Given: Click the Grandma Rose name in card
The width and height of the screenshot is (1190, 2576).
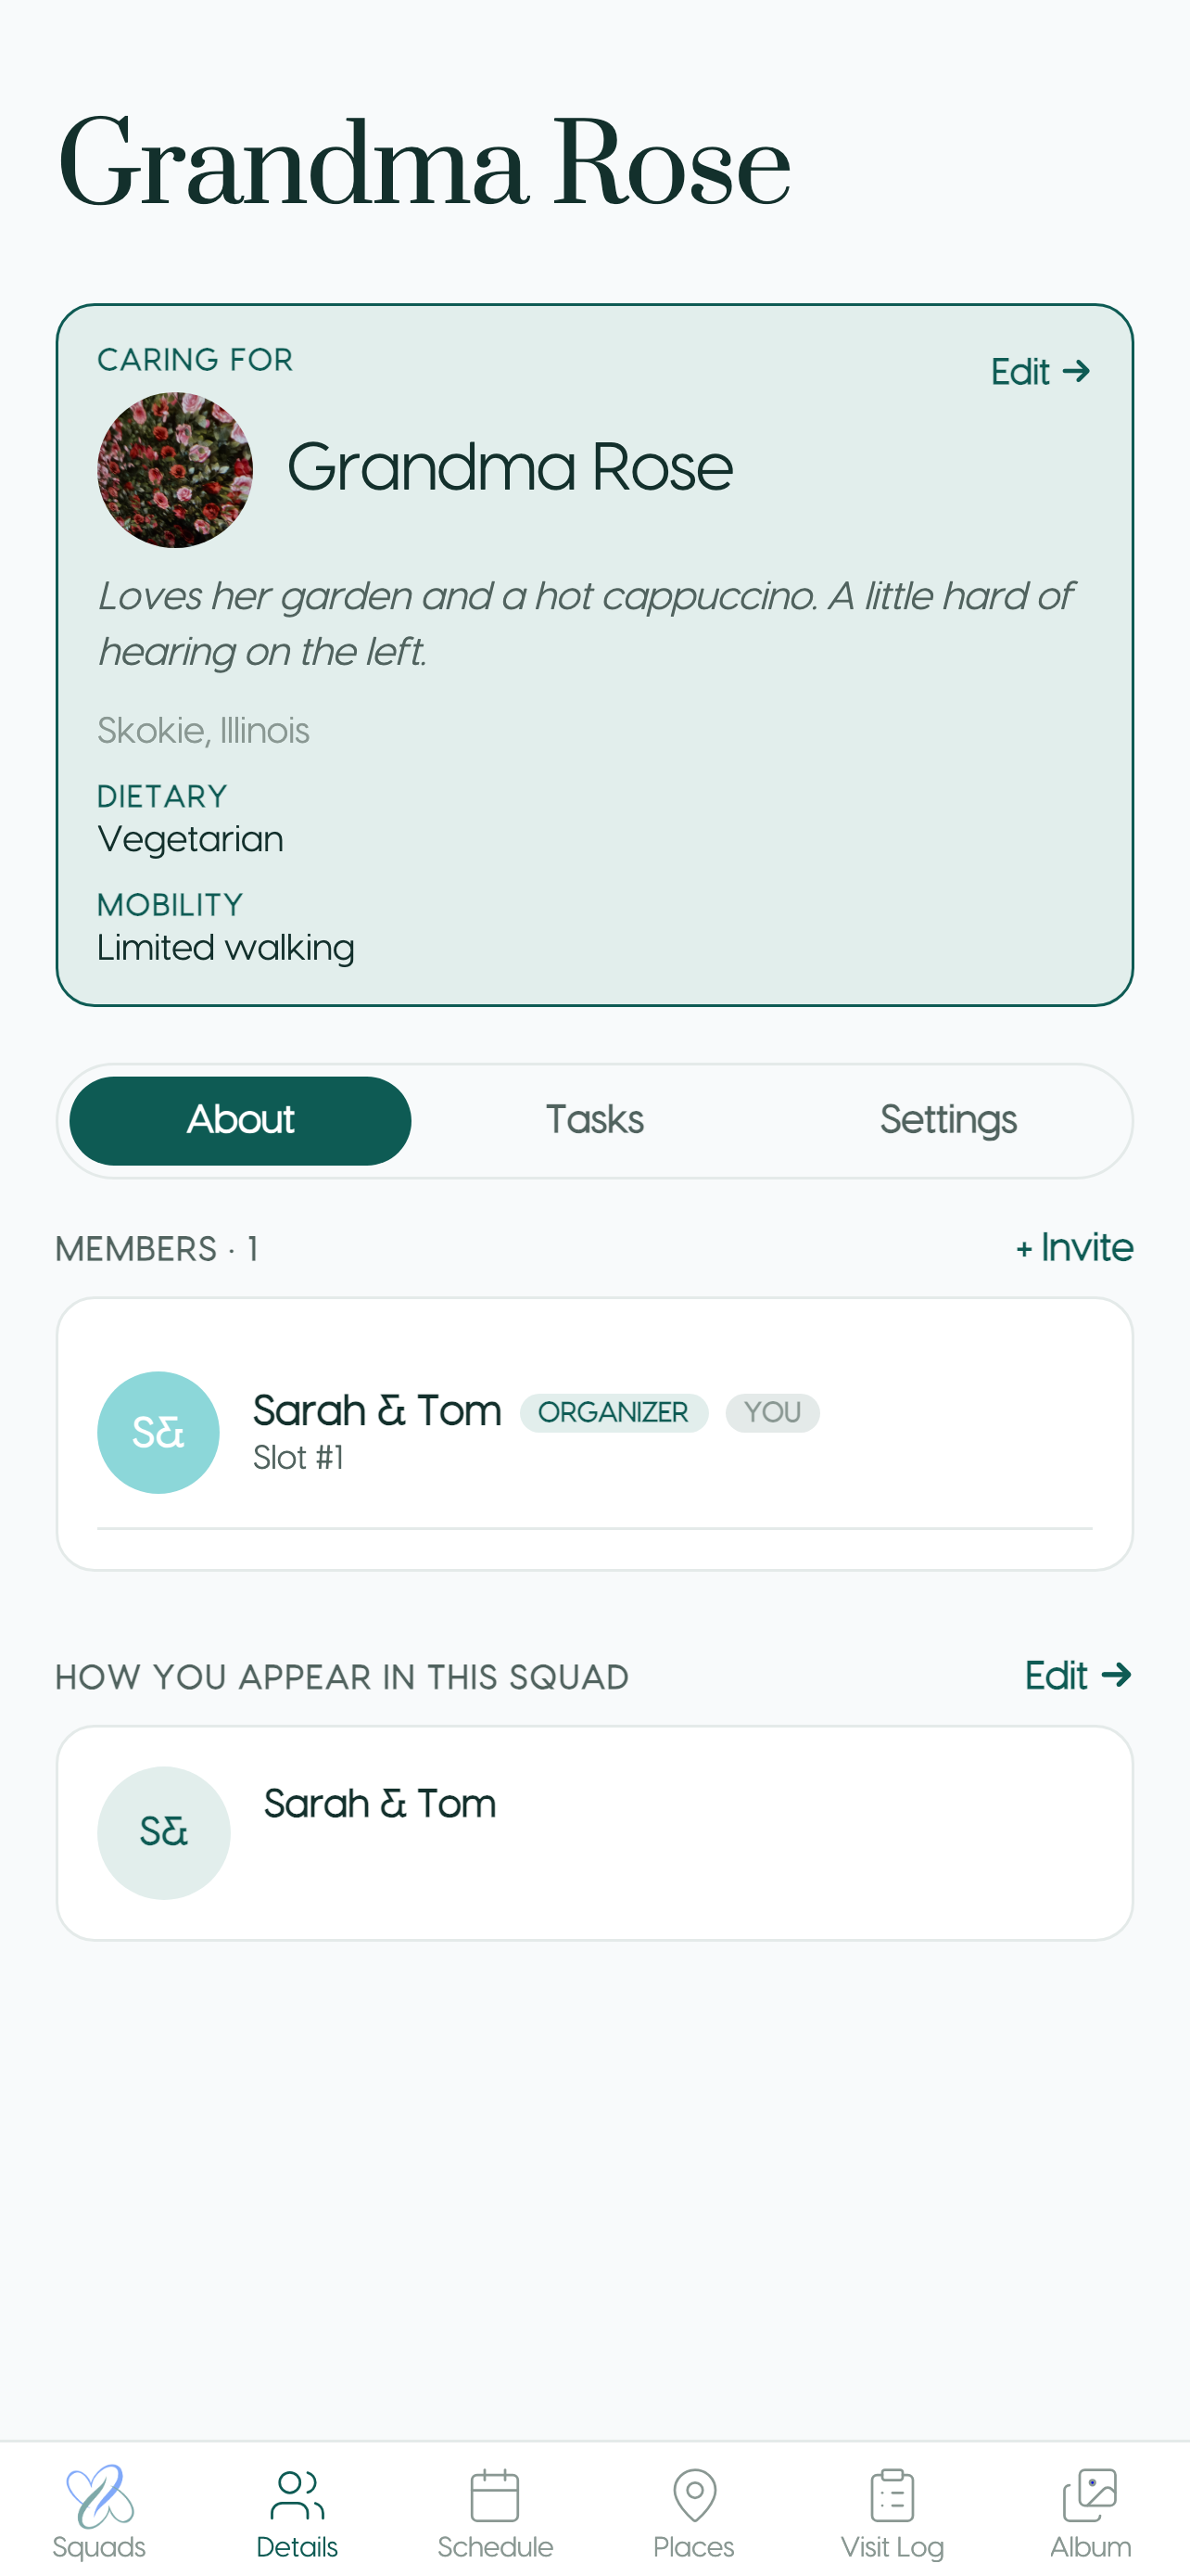Looking at the screenshot, I should pos(510,468).
